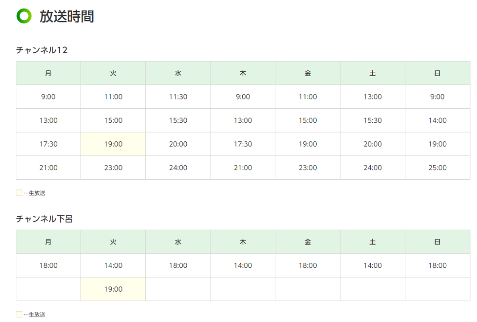Click the green circle icon beside 放送時間
477x322 pixels.
click(x=24, y=16)
